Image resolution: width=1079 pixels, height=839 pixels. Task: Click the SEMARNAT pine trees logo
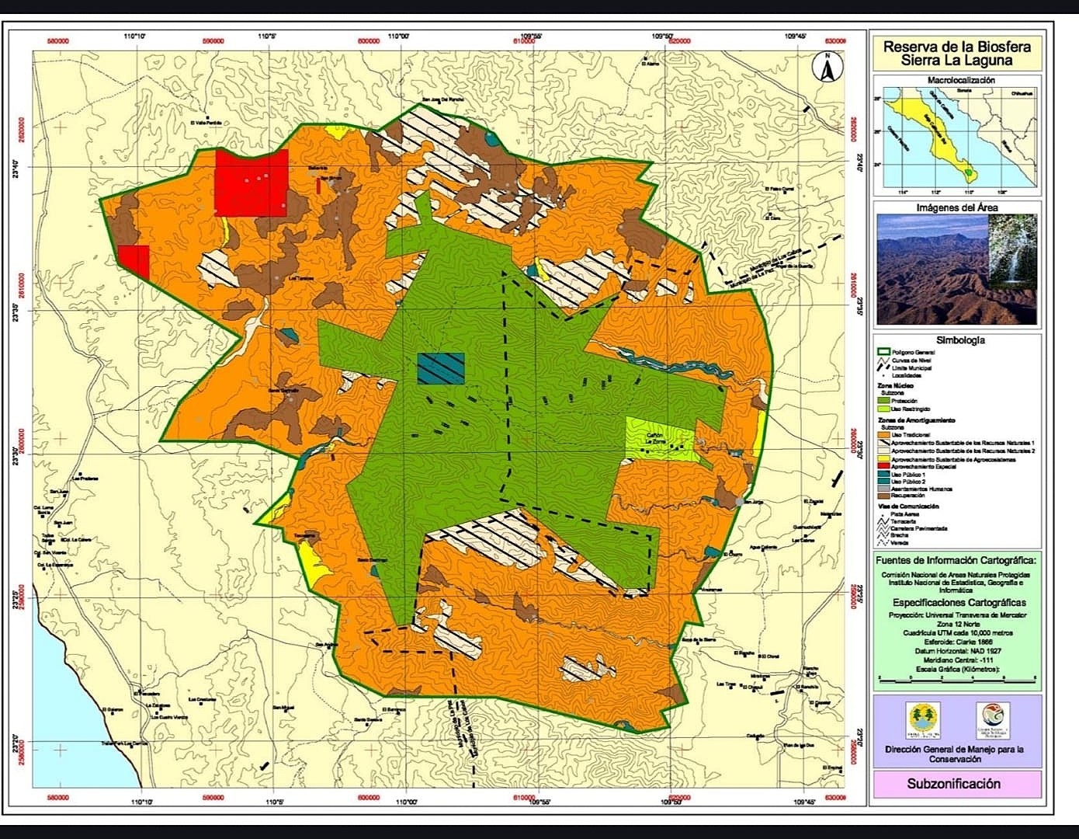923,719
